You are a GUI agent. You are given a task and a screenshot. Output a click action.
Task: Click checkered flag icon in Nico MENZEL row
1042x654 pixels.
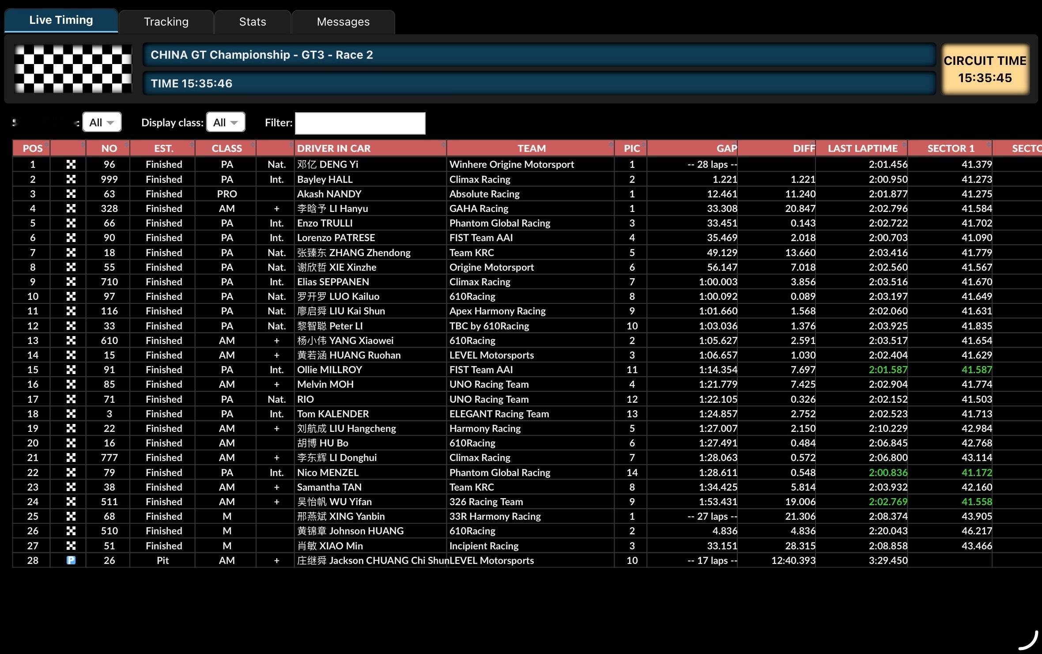[71, 472]
